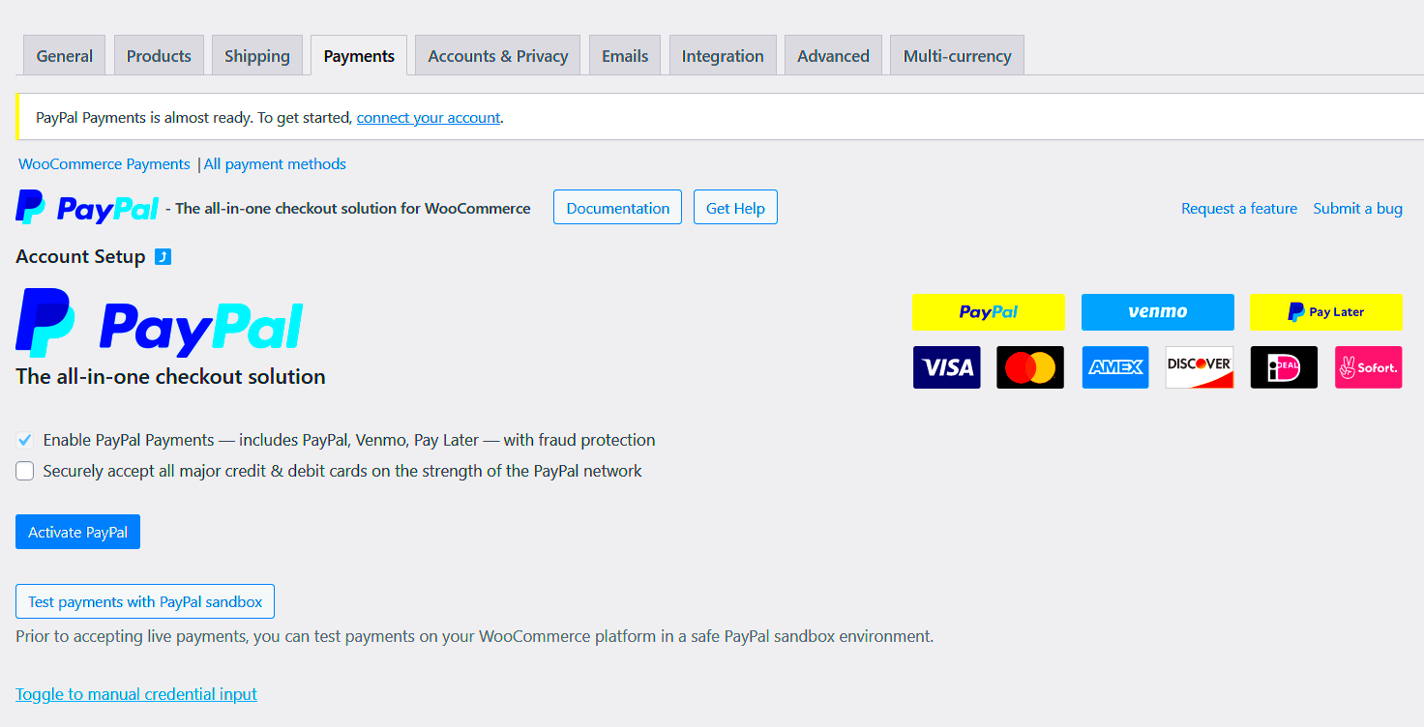Image resolution: width=1424 pixels, height=727 pixels.
Task: Click the yellow Pay Later badge
Action: point(1325,312)
